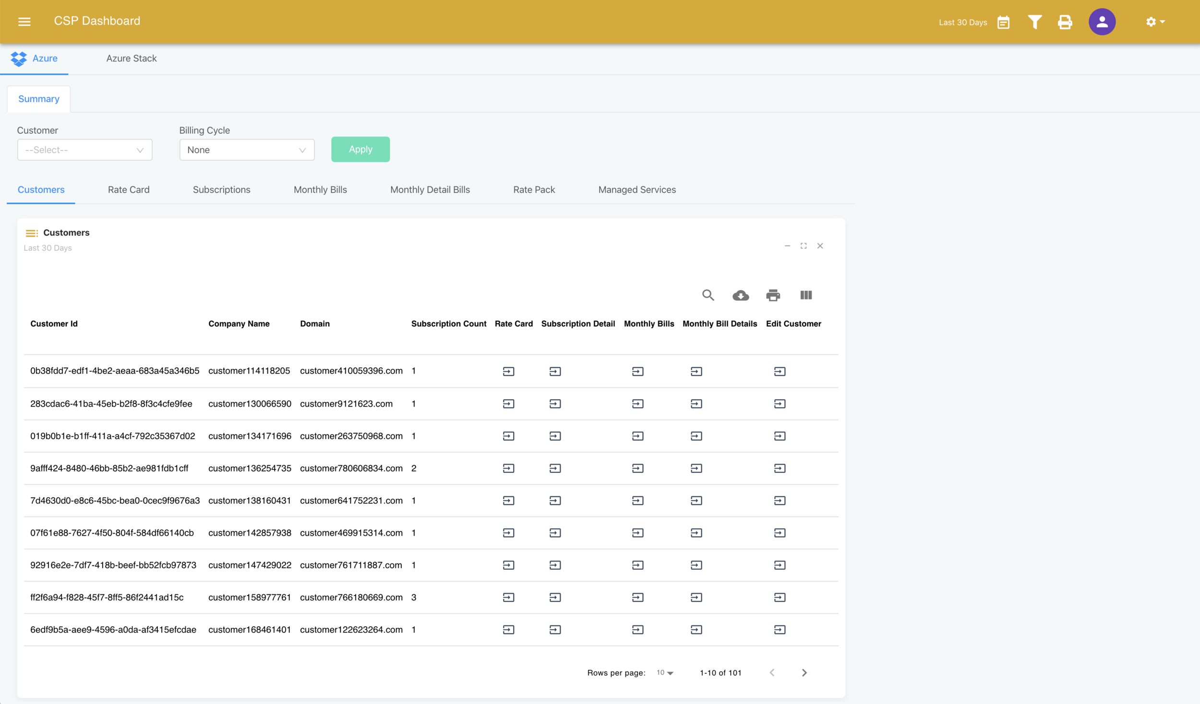Open the view columns icon
This screenshot has width=1200, height=704.
pyautogui.click(x=806, y=295)
